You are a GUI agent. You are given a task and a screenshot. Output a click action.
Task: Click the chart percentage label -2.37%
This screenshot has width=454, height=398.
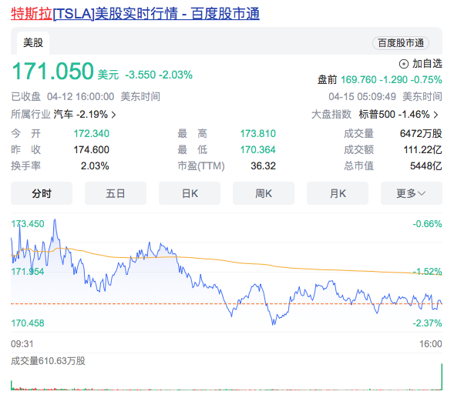click(x=427, y=323)
